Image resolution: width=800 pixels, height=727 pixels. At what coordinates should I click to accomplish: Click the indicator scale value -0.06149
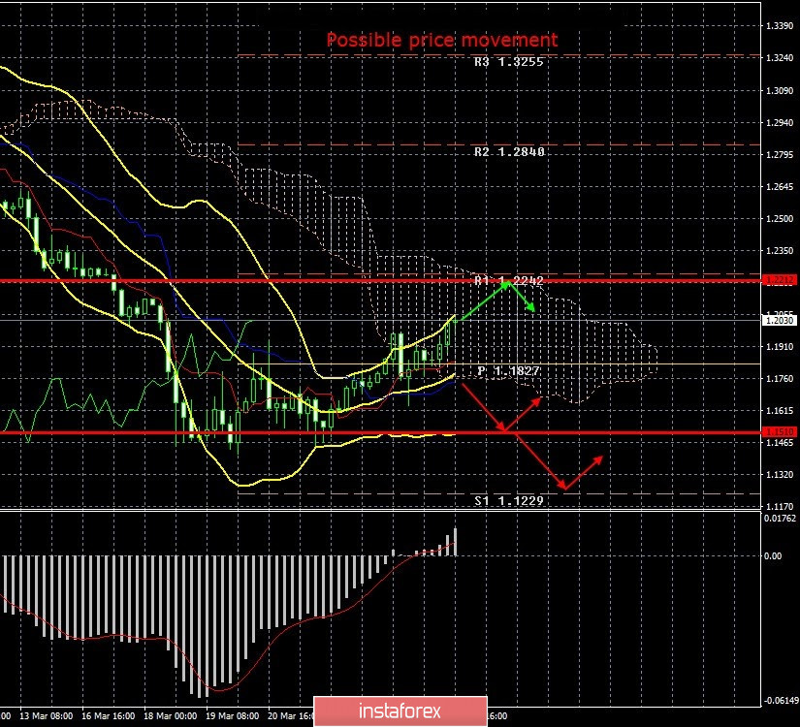(781, 701)
